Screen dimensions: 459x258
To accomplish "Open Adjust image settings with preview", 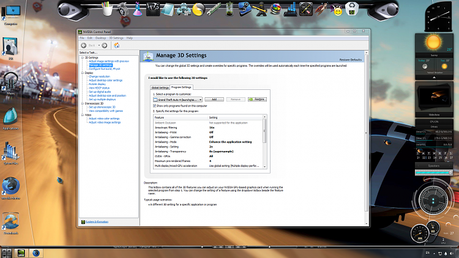I will (x=109, y=61).
